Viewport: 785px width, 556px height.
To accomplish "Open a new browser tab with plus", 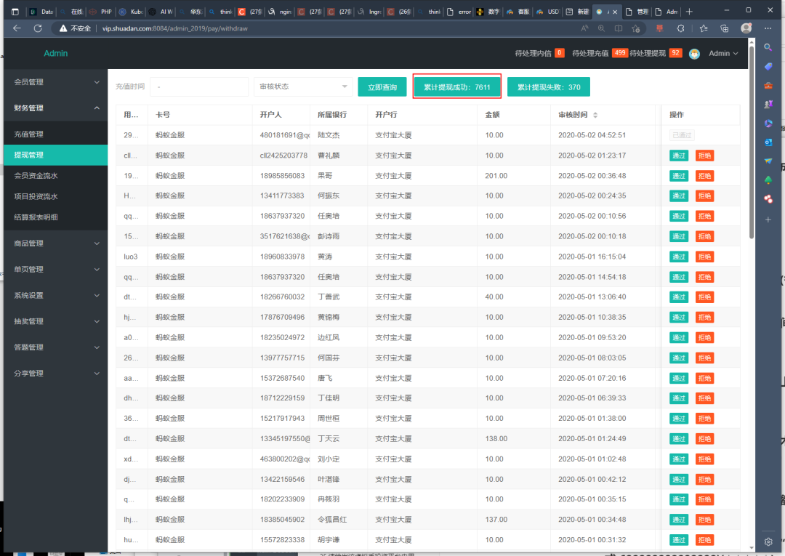I will [689, 12].
